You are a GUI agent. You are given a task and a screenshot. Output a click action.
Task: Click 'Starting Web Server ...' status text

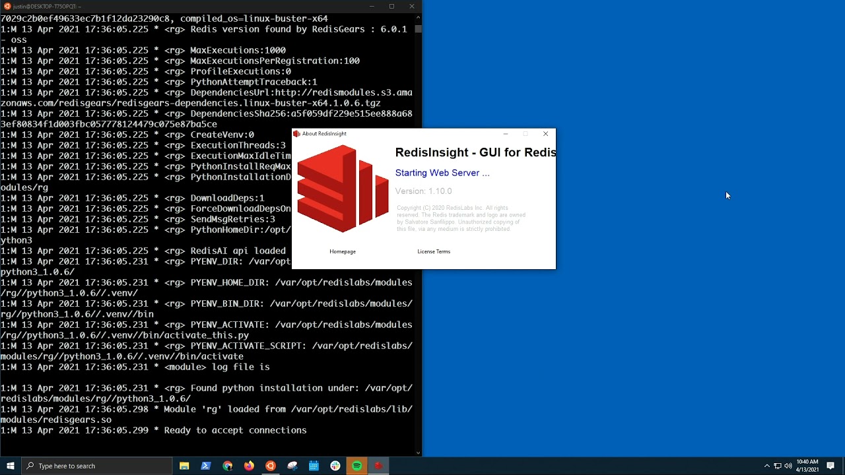pos(442,173)
